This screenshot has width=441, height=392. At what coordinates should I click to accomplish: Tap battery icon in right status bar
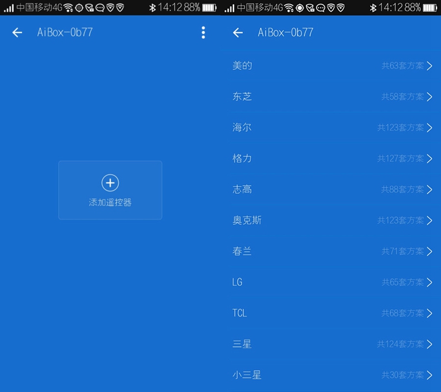click(x=430, y=8)
